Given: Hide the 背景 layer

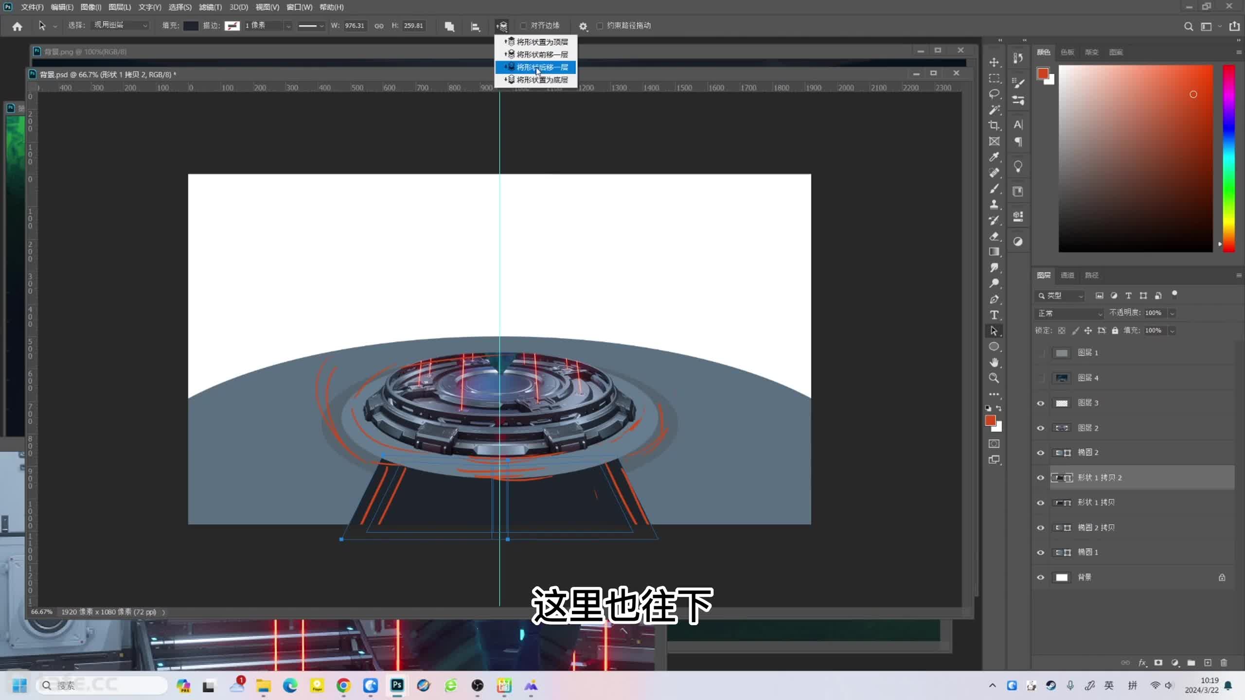Looking at the screenshot, I should 1041,577.
